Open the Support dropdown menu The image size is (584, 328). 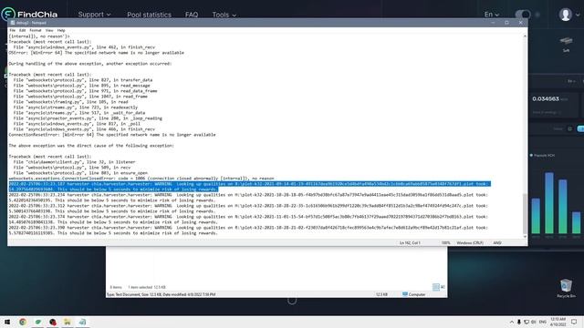94,15
